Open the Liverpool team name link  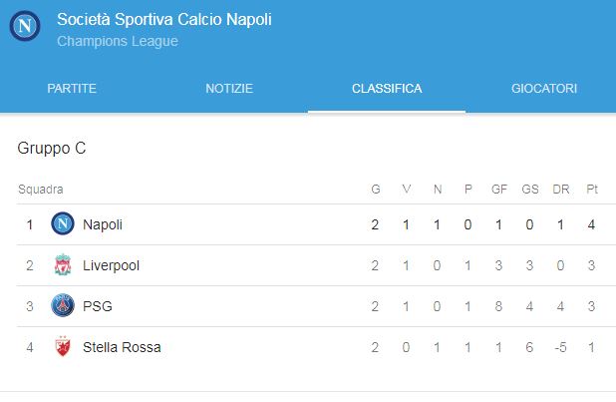pos(111,265)
